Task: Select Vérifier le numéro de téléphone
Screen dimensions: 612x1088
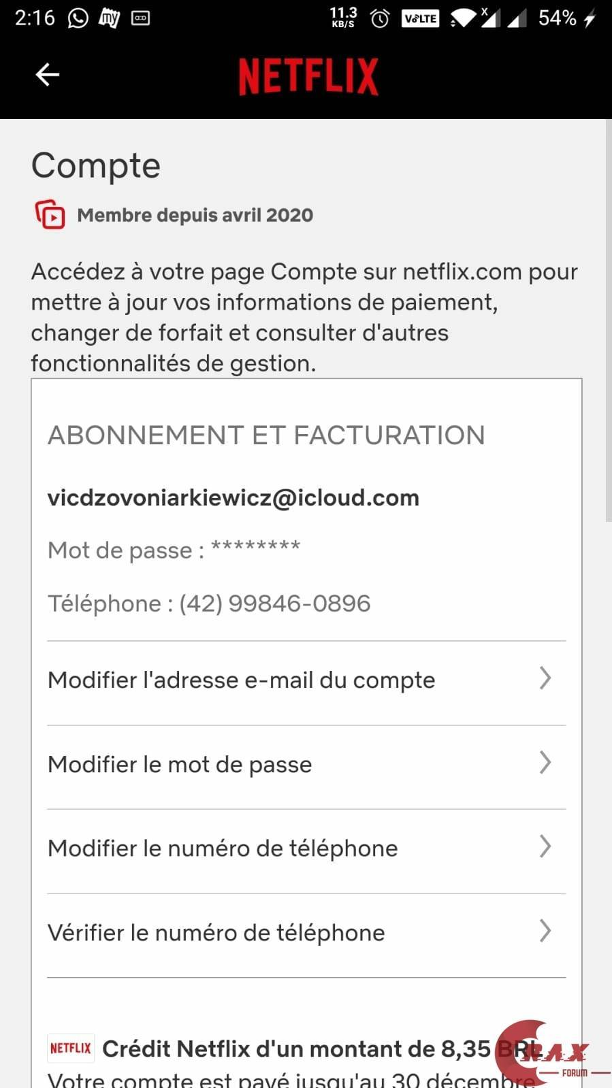Action: [x=216, y=933]
